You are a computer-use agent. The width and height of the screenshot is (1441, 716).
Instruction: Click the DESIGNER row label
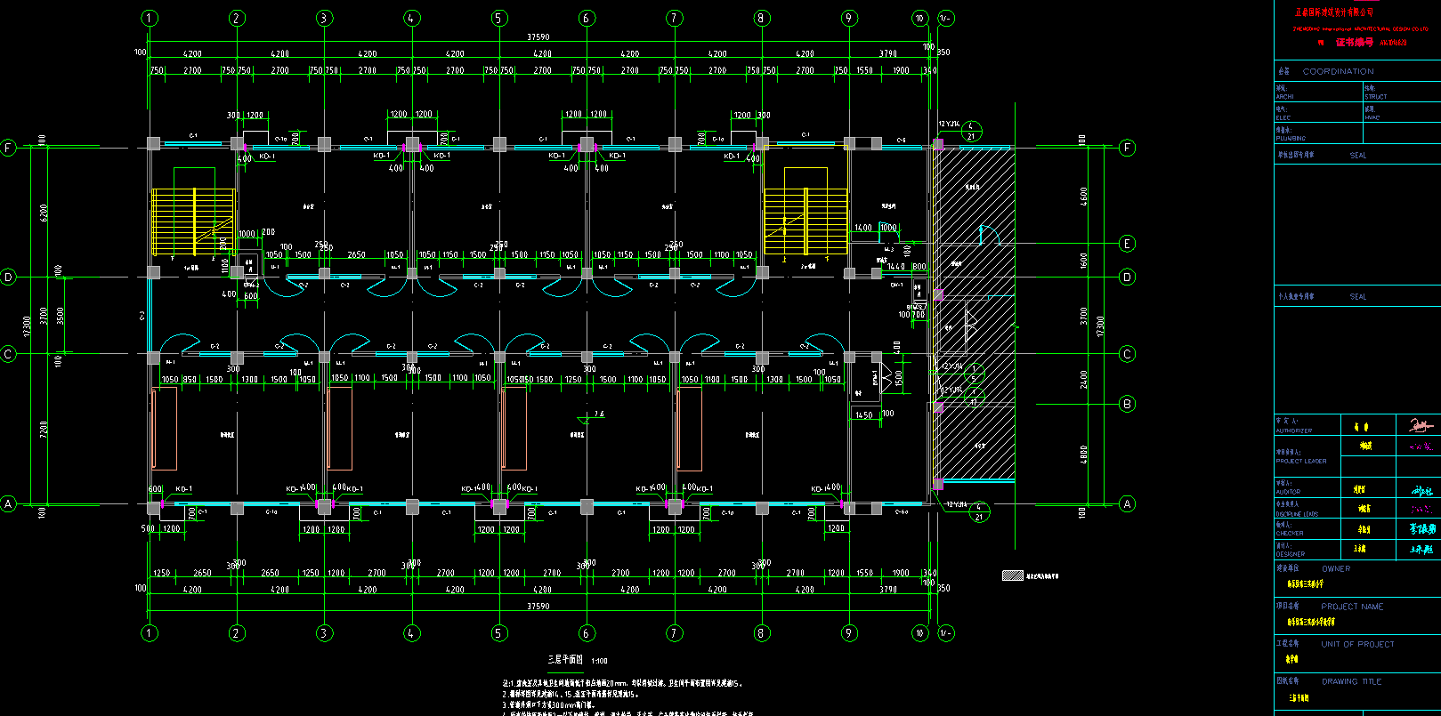click(1290, 554)
